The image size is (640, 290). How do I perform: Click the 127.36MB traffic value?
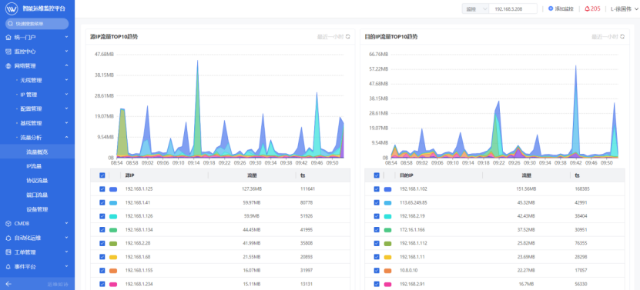pos(252,189)
